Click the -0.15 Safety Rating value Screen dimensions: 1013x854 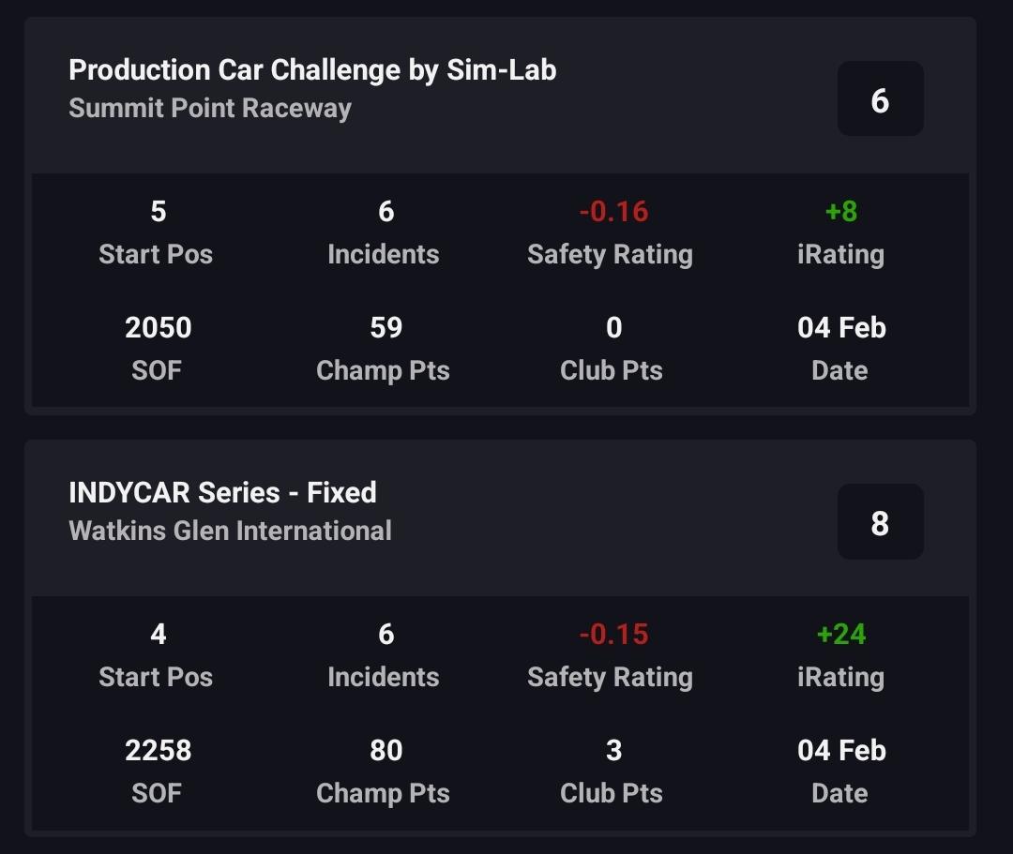tap(613, 635)
